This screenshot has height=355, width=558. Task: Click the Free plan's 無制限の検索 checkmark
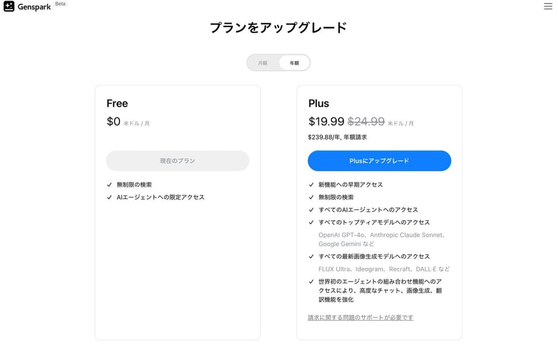110,185
